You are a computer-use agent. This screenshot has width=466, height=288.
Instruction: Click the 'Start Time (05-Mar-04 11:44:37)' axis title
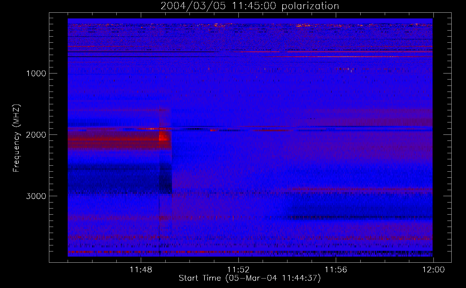250,278
